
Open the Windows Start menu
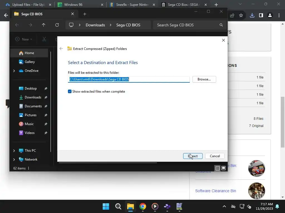pos(106,206)
